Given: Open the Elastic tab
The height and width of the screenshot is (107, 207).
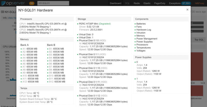Looking at the screenshot, I should click(147, 3).
